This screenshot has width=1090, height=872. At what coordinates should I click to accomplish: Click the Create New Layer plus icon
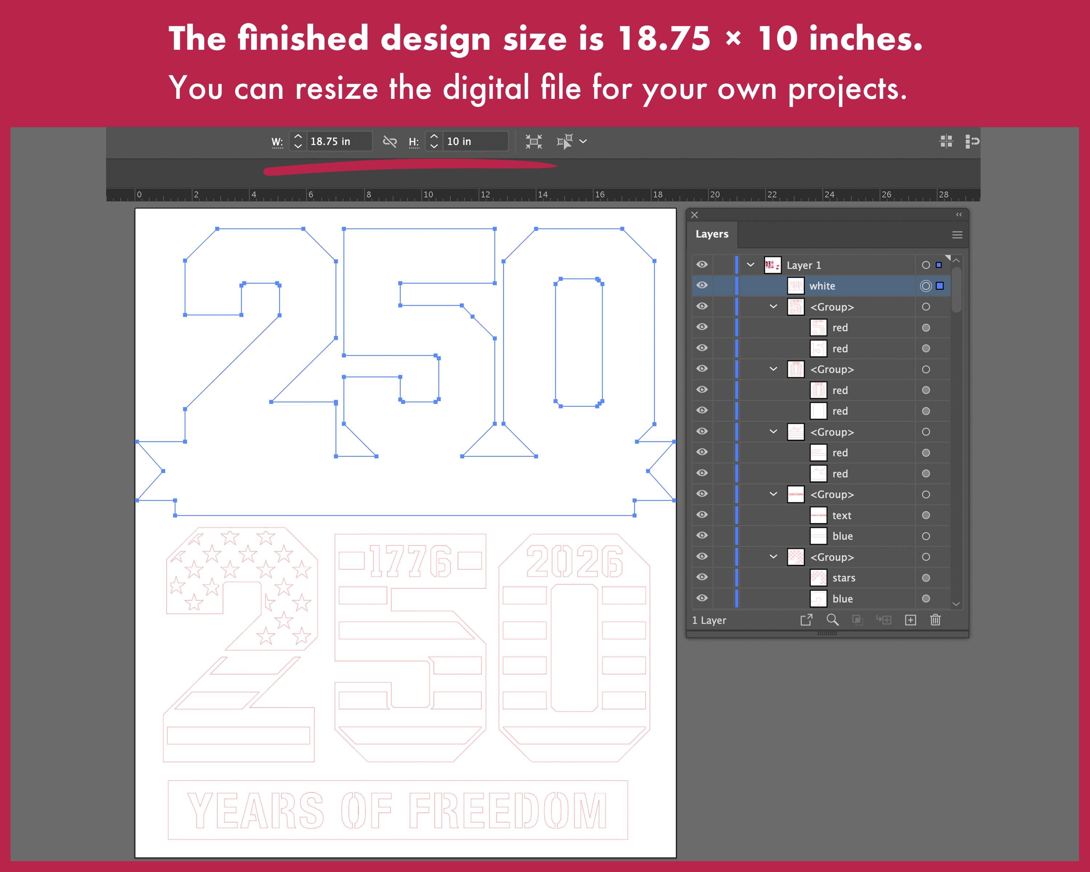[x=910, y=620]
